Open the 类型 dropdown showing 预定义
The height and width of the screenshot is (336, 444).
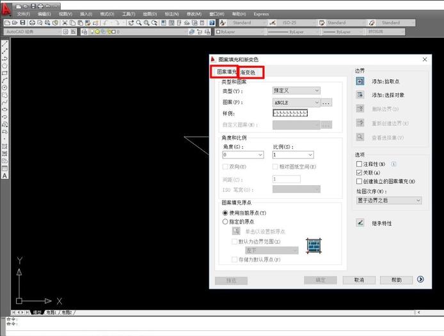coord(296,91)
